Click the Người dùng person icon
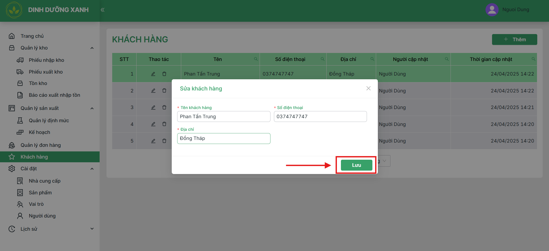The image size is (549, 251). click(x=20, y=216)
